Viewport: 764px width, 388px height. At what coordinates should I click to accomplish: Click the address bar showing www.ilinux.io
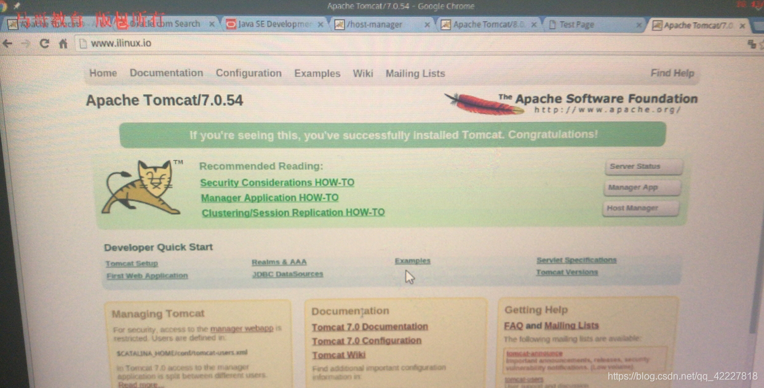(406, 44)
